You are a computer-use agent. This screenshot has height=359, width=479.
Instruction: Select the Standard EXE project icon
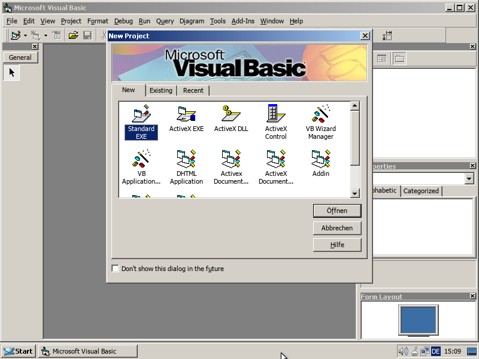pos(141,122)
